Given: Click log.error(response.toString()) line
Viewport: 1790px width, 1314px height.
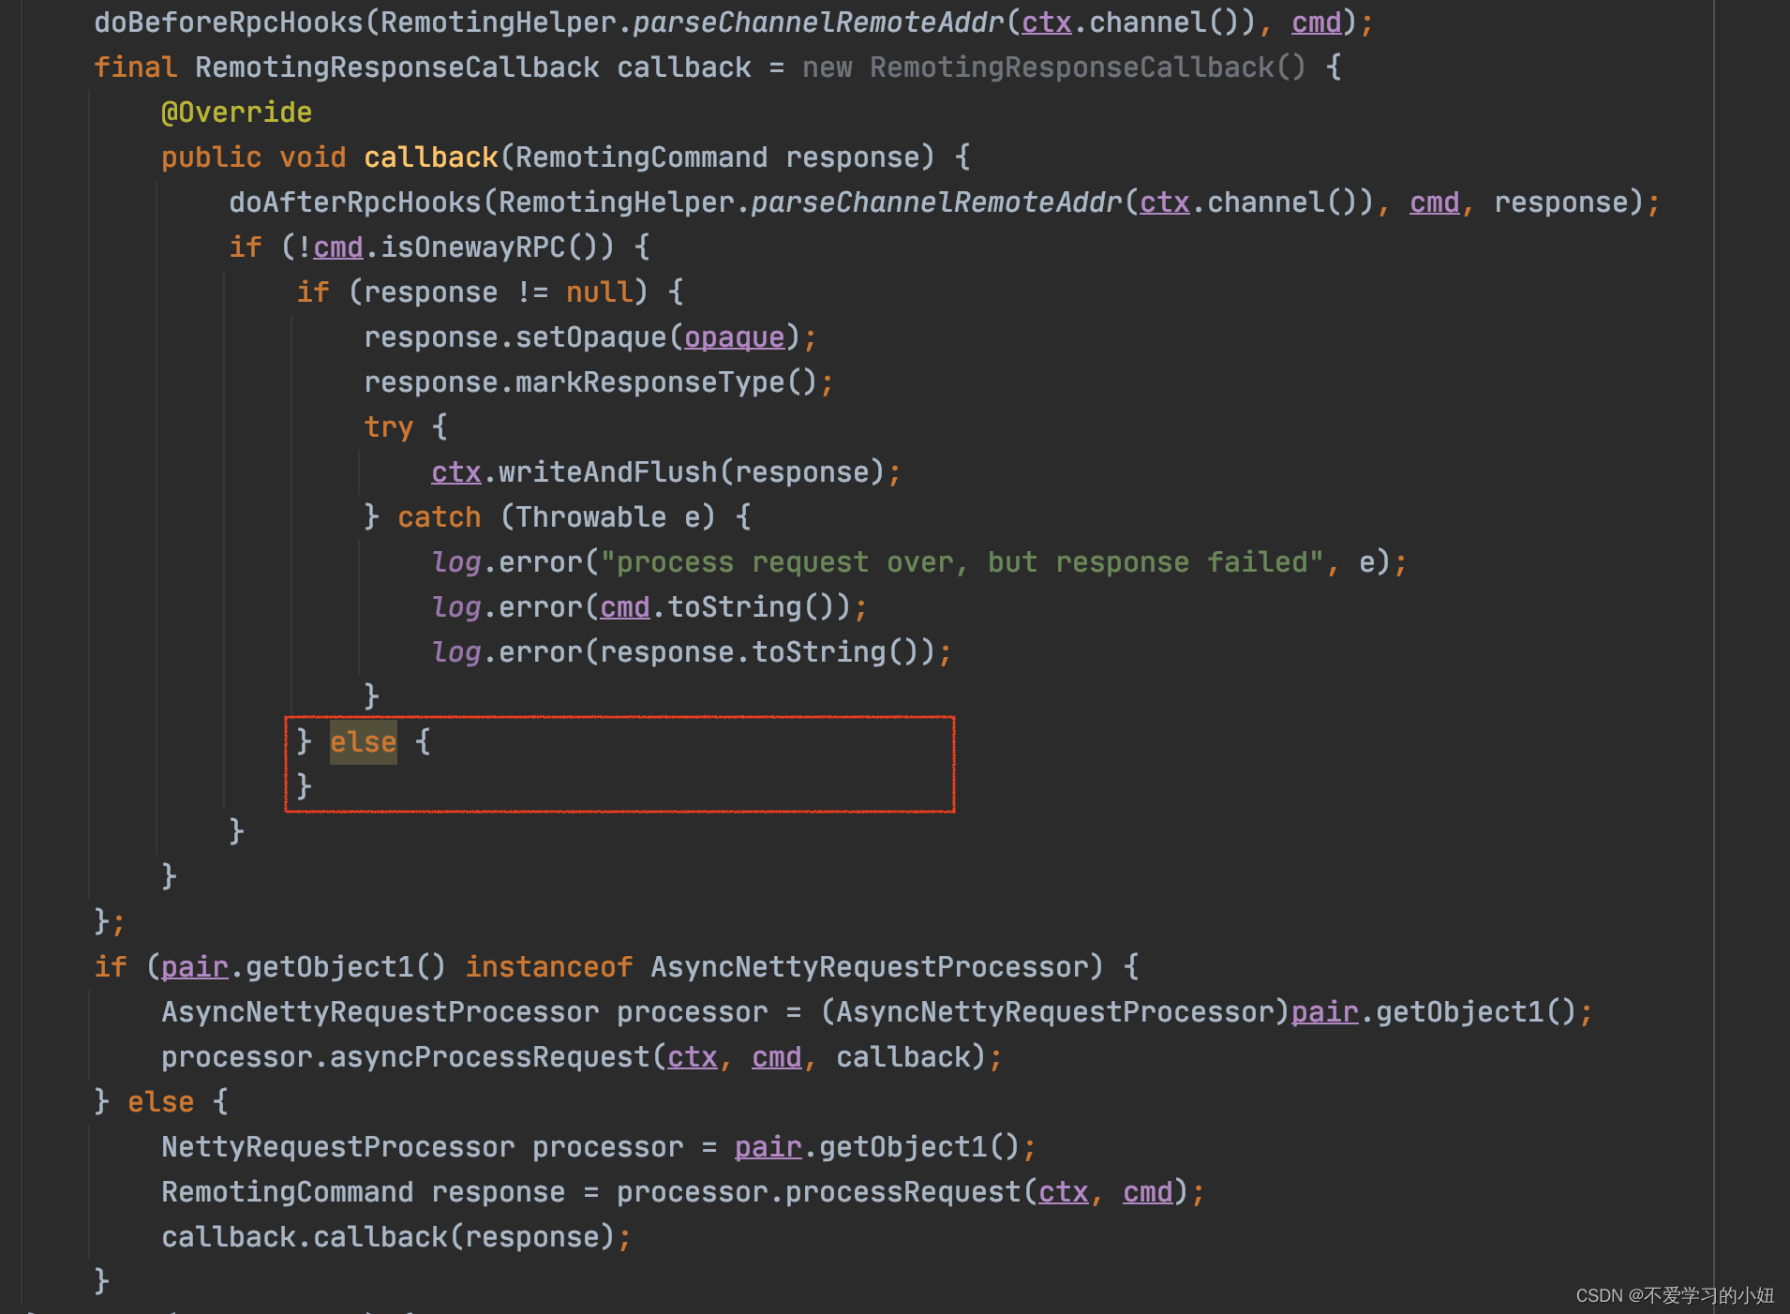Looking at the screenshot, I should point(692,651).
